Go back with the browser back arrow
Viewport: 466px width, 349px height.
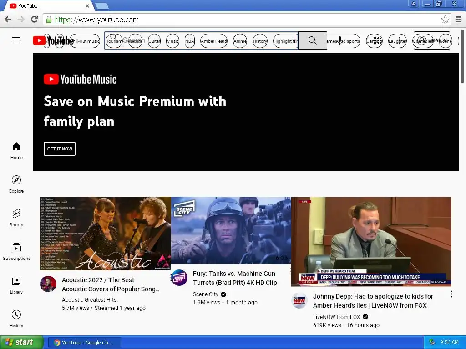[x=8, y=20]
